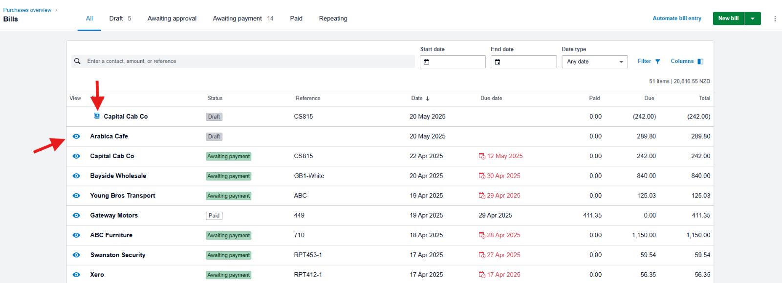Open the End date calendar icon

(497, 62)
